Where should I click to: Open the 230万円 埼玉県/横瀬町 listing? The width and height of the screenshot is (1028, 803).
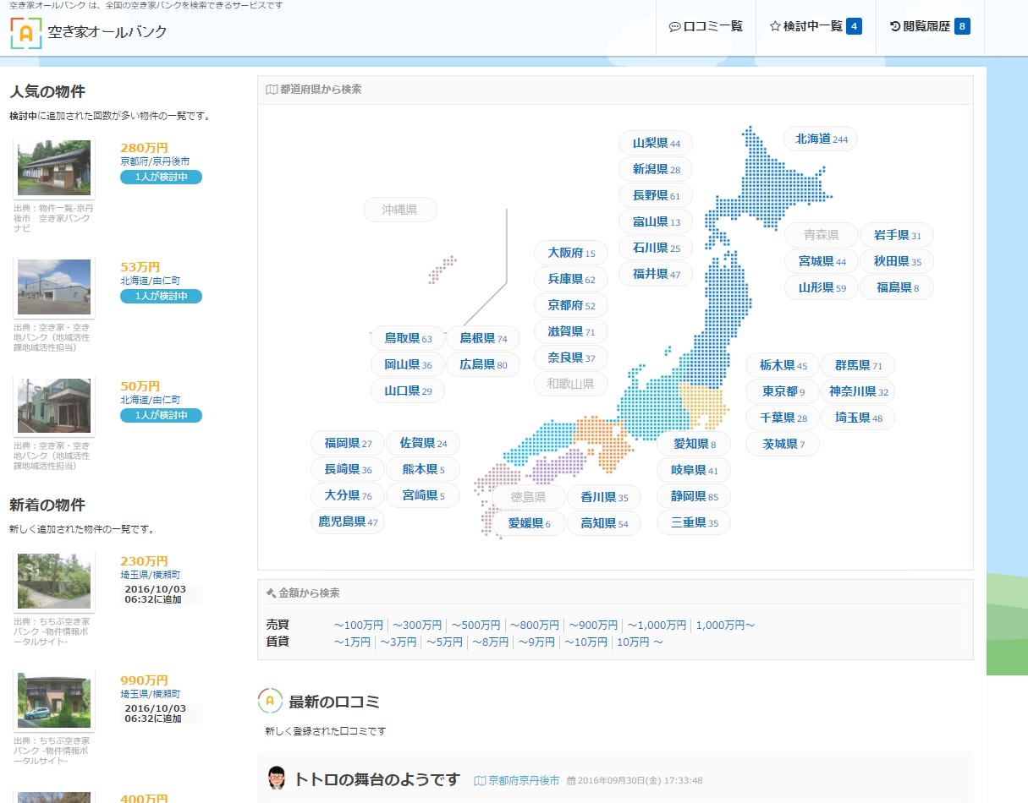[x=150, y=574]
